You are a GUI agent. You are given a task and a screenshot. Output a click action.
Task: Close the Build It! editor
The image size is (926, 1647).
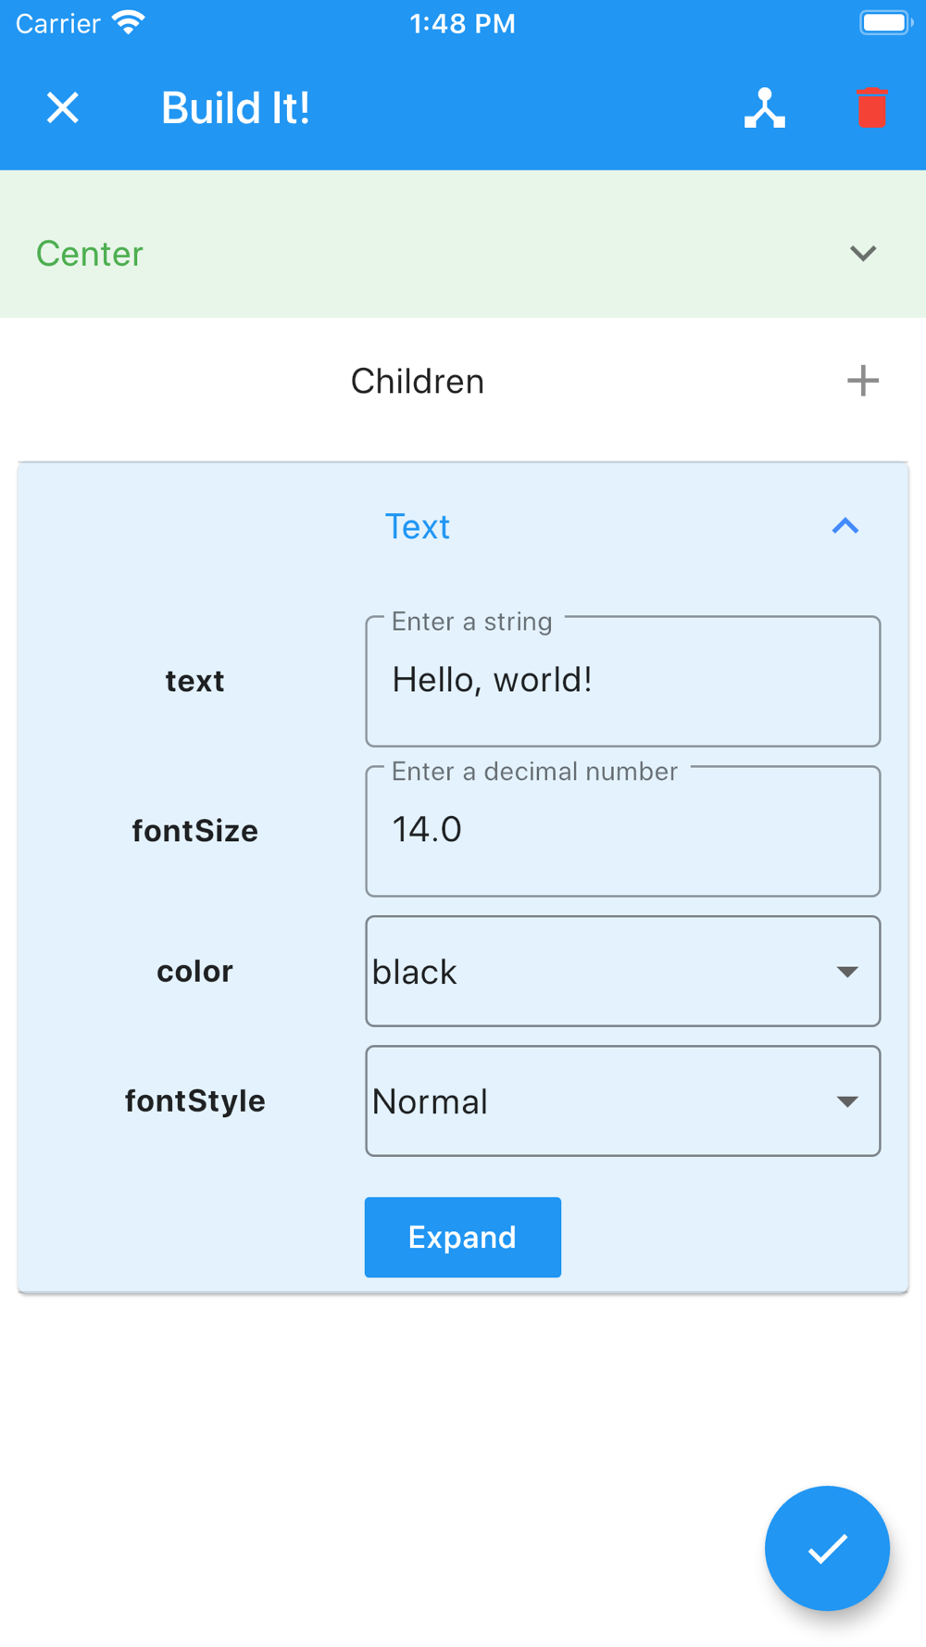(63, 107)
